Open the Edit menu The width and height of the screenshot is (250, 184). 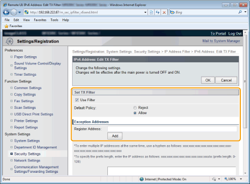[16, 20]
